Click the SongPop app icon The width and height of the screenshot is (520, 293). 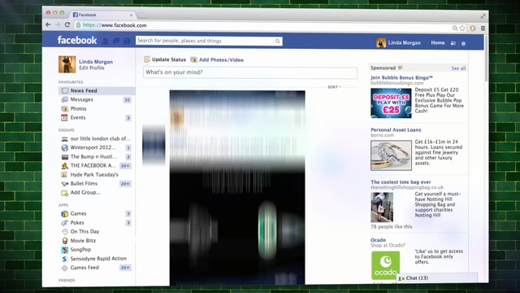pyautogui.click(x=65, y=250)
